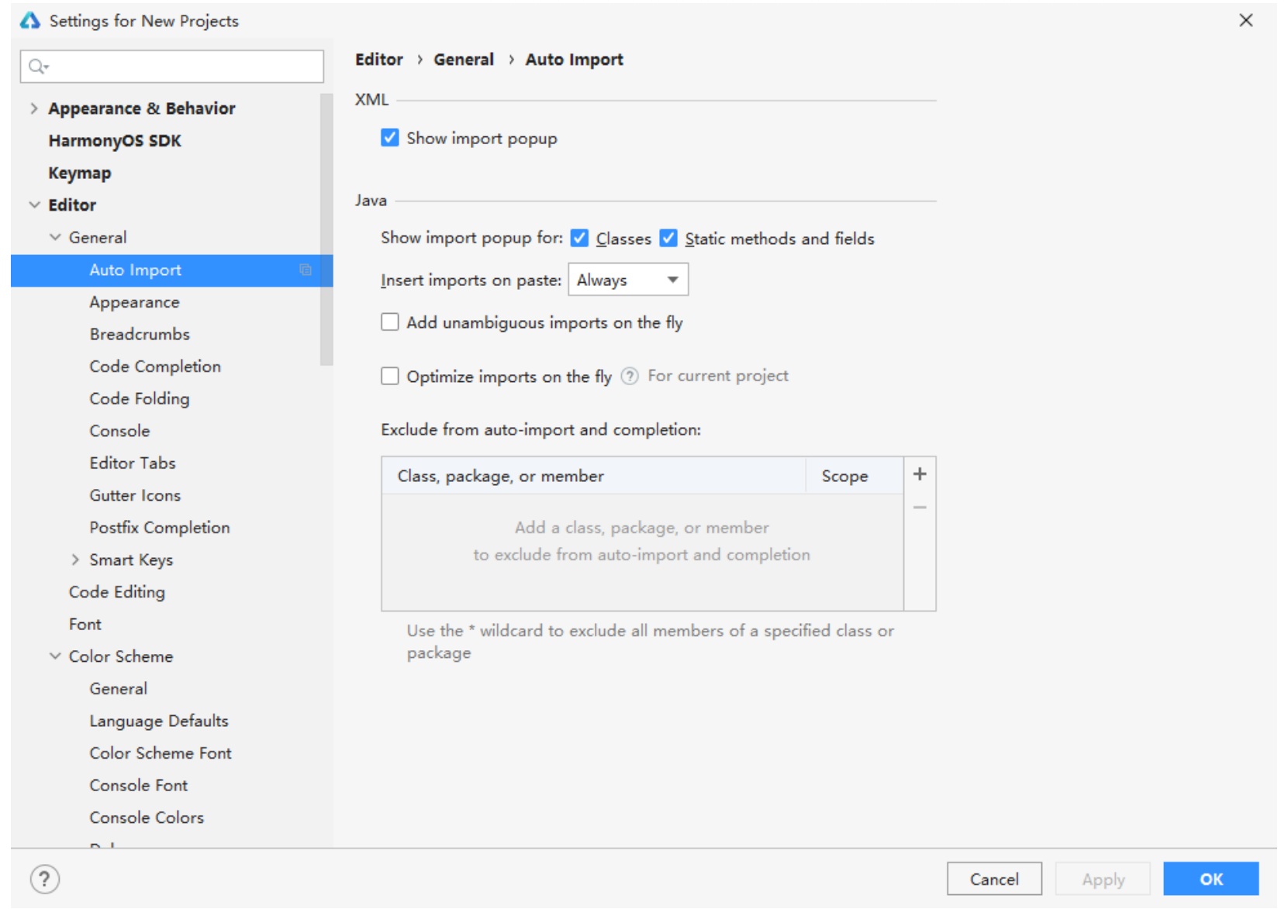Focus the settings search field
The width and height of the screenshot is (1288, 909).
pyautogui.click(x=172, y=67)
